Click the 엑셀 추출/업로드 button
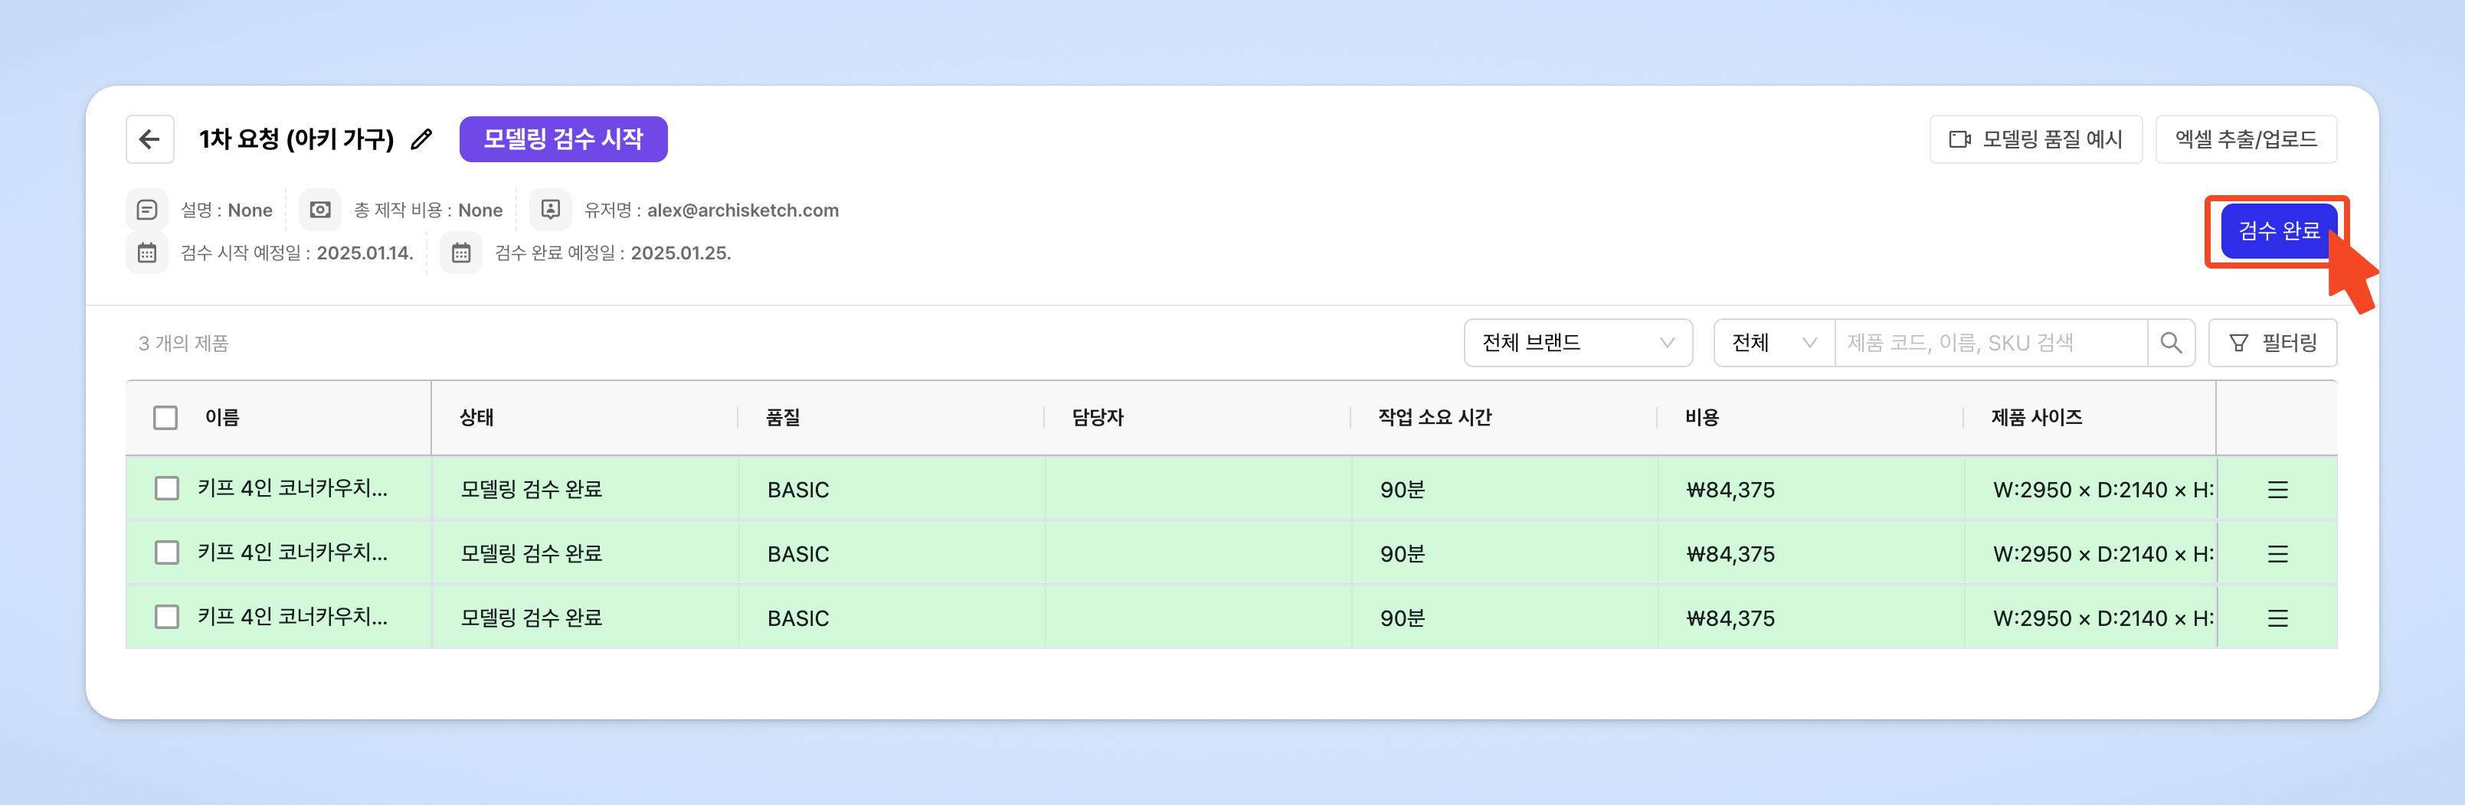The height and width of the screenshot is (805, 2465). point(2245,139)
